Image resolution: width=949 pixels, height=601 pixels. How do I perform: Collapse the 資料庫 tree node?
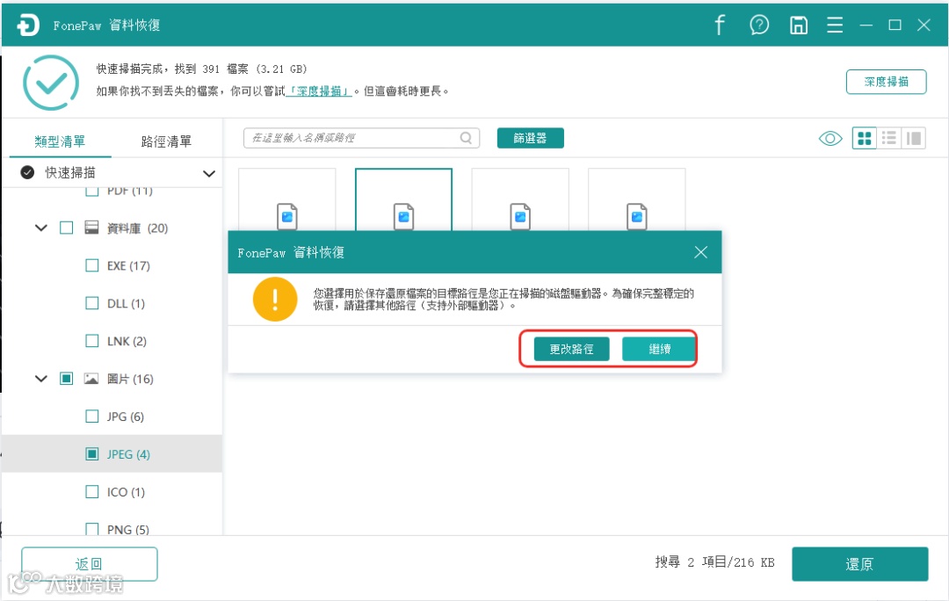41,228
